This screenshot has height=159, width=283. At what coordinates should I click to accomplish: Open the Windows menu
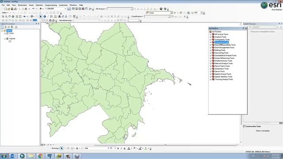73,5
